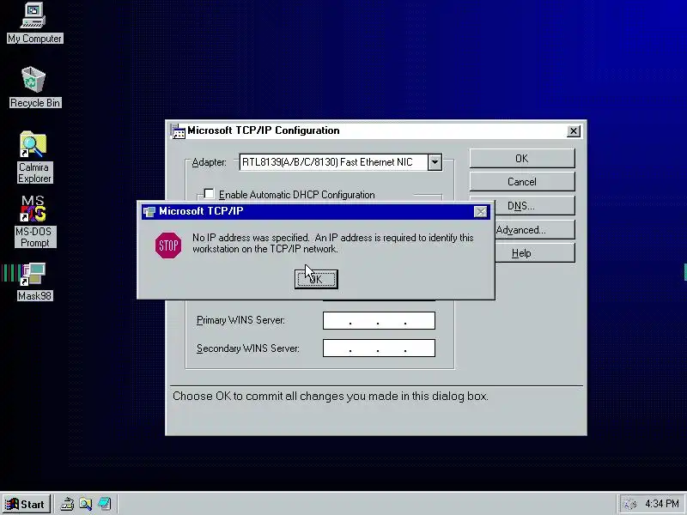Click the Microsoft TCP/IP dialog title icon
The height and width of the screenshot is (515, 687).
pyautogui.click(x=149, y=212)
